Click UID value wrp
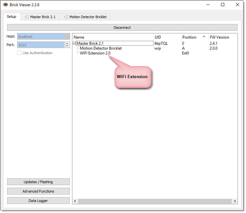The image size is (246, 213). [x=158, y=48]
